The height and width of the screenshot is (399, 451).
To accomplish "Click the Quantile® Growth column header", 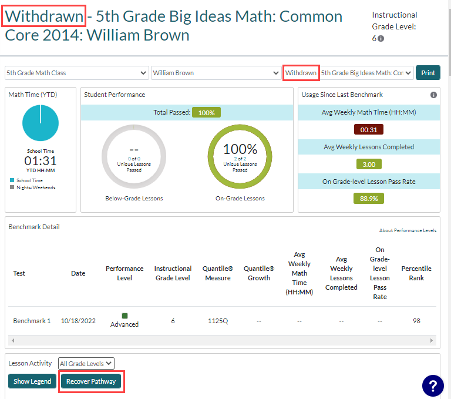I will coord(259,273).
